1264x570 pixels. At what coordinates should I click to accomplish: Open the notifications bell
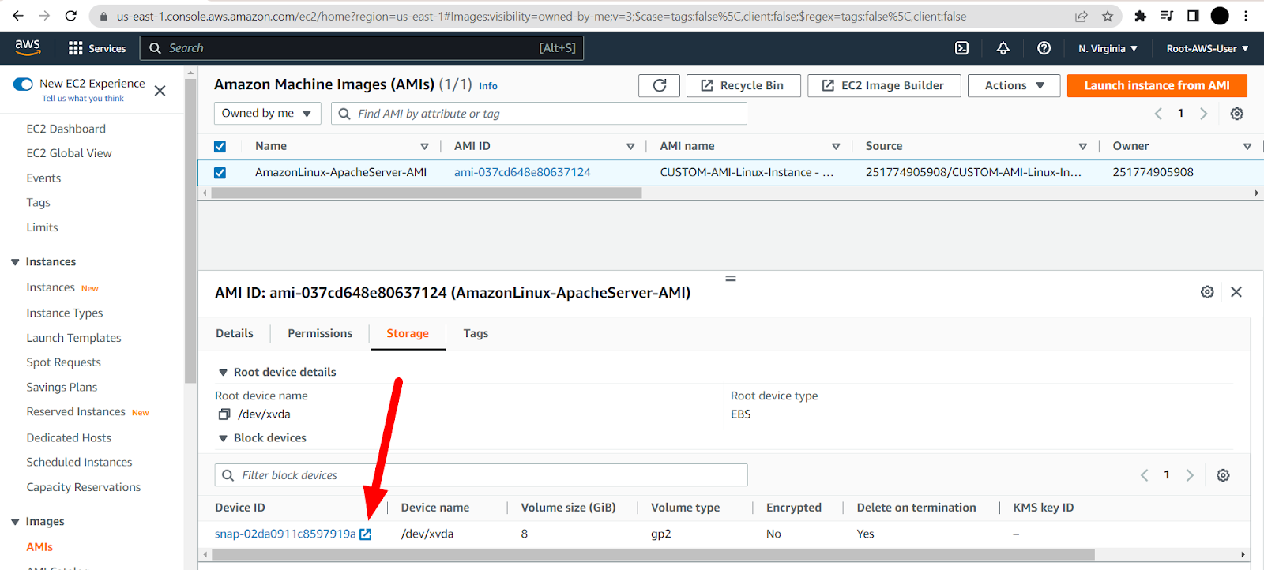(1003, 48)
